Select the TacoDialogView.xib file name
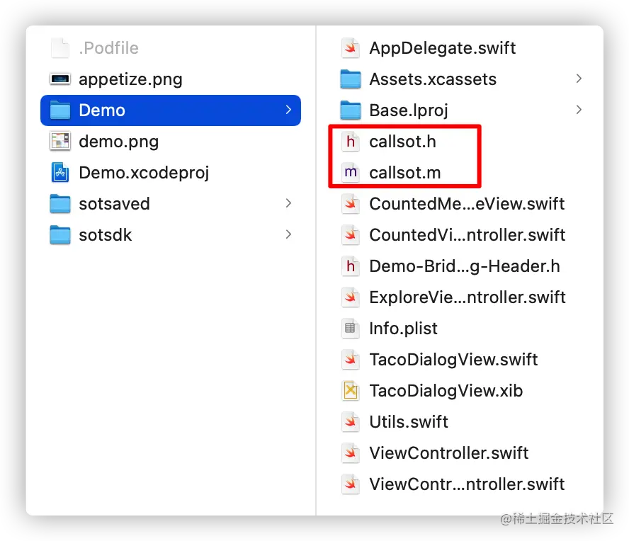 coord(446,391)
